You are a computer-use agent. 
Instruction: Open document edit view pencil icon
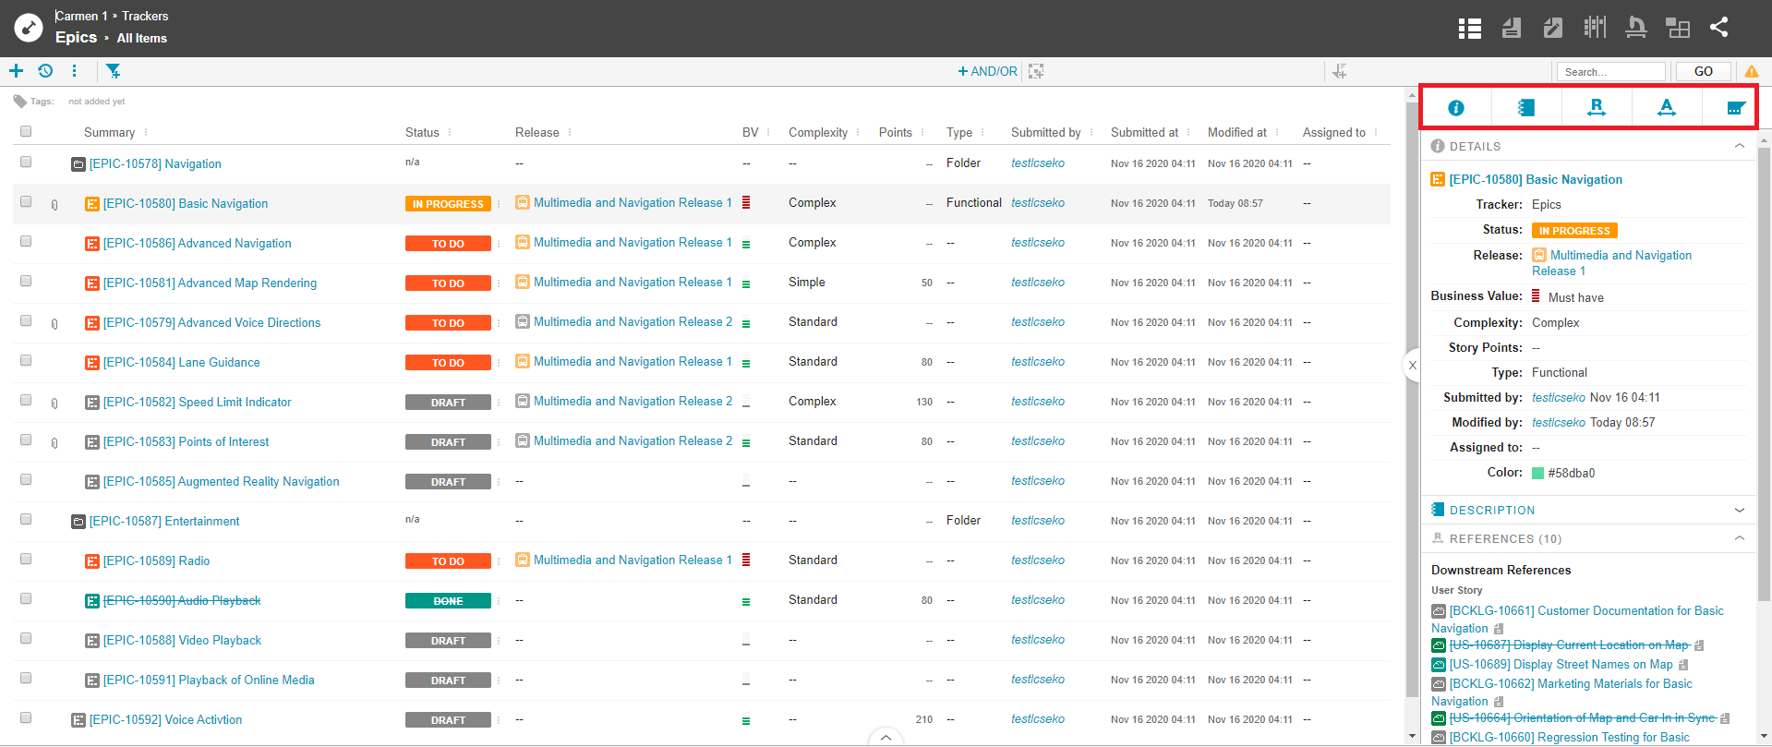1553,28
